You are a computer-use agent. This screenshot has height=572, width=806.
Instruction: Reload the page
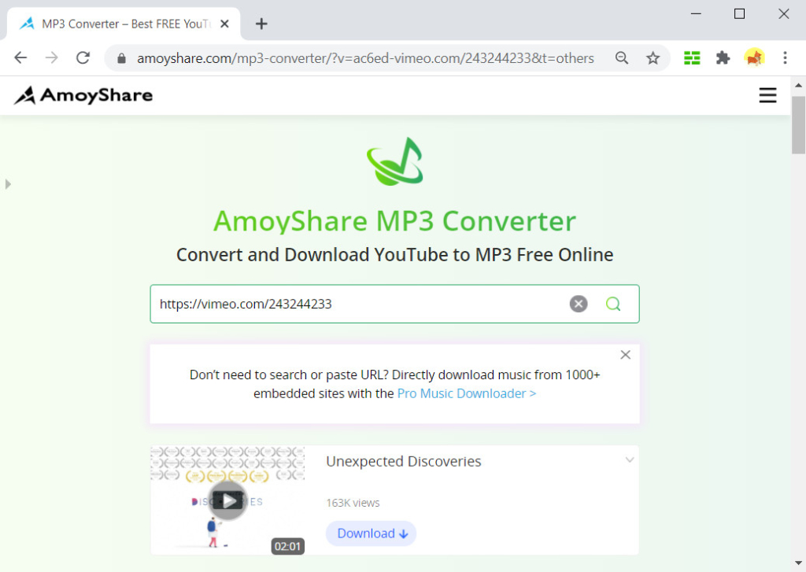[83, 57]
